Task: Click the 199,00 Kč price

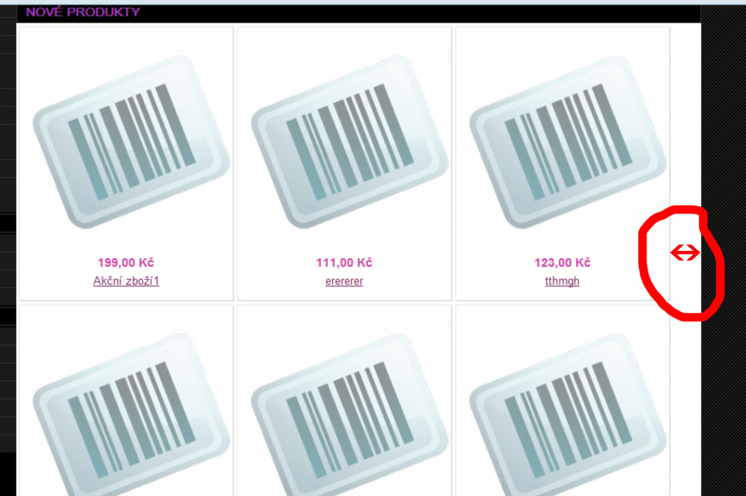Action: click(126, 263)
